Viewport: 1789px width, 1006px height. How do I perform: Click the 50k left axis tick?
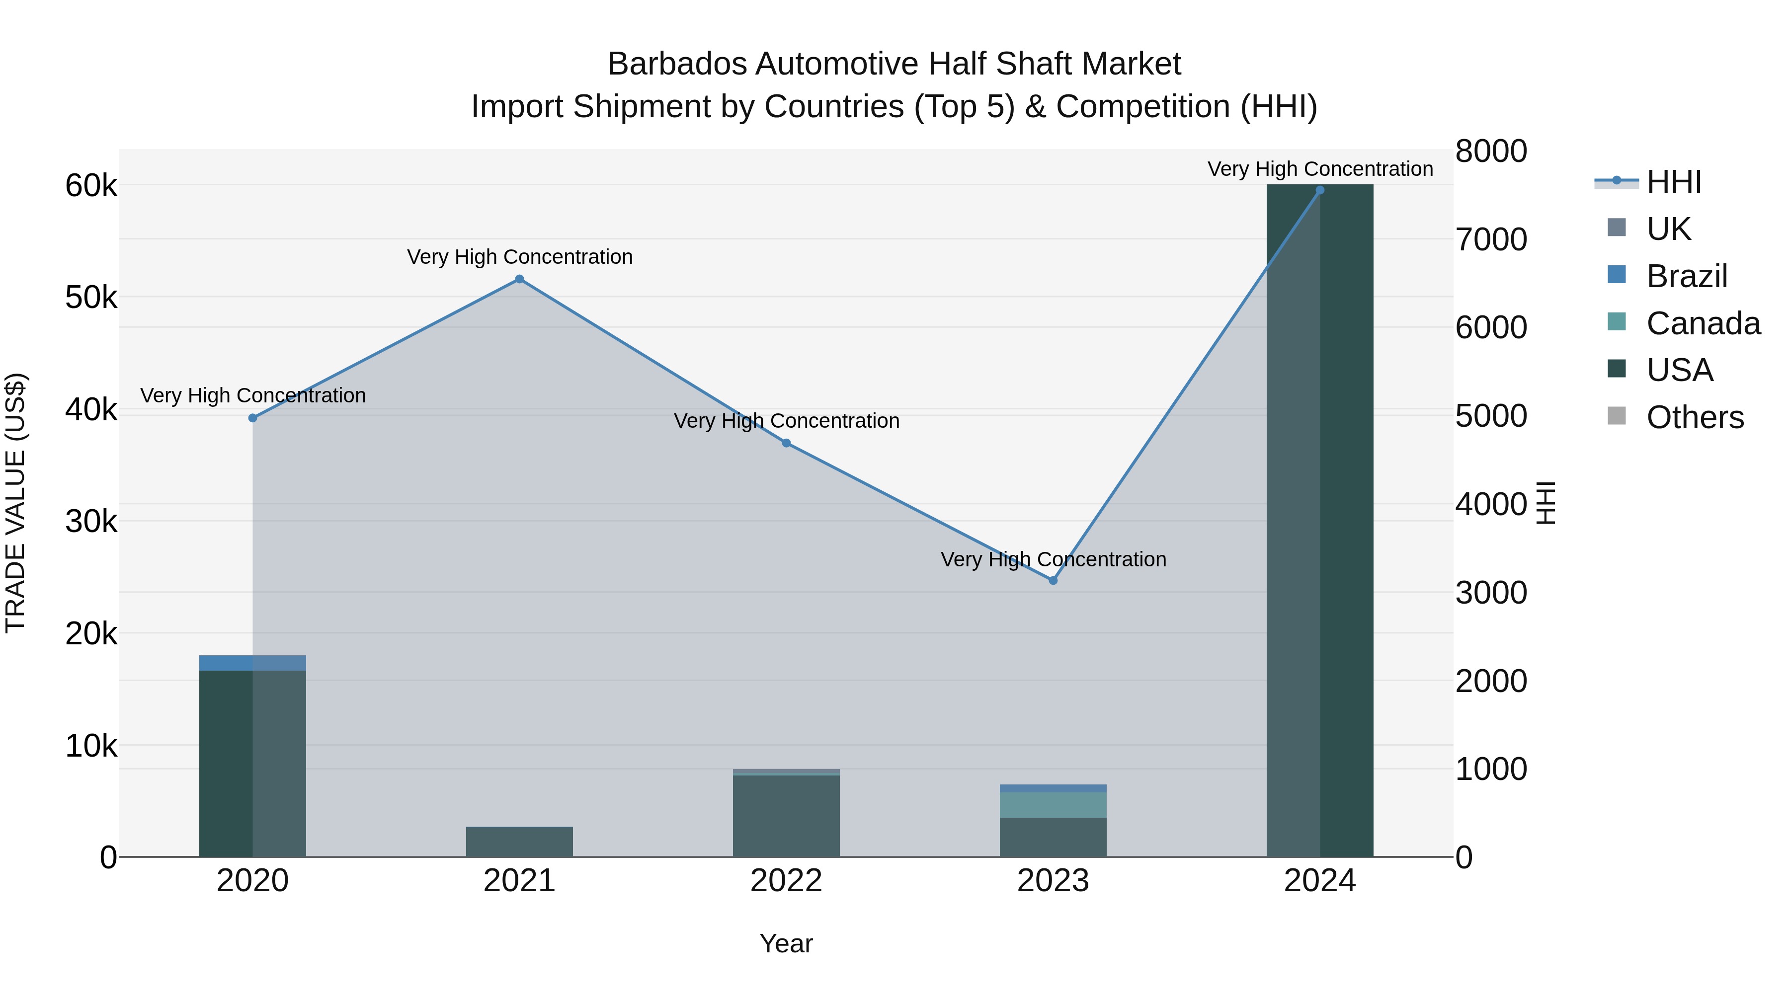click(91, 298)
